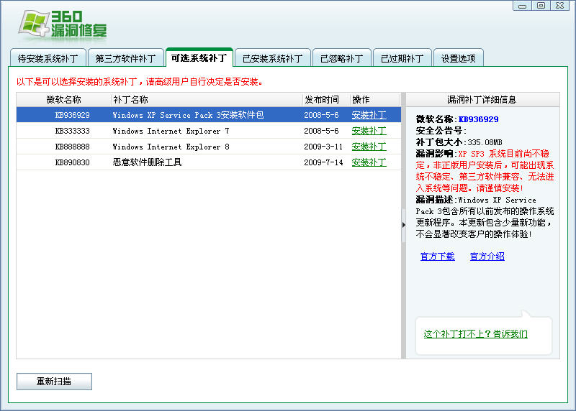Click the 2009-7-14 release date
This screenshot has height=411, width=576.
pos(323,162)
